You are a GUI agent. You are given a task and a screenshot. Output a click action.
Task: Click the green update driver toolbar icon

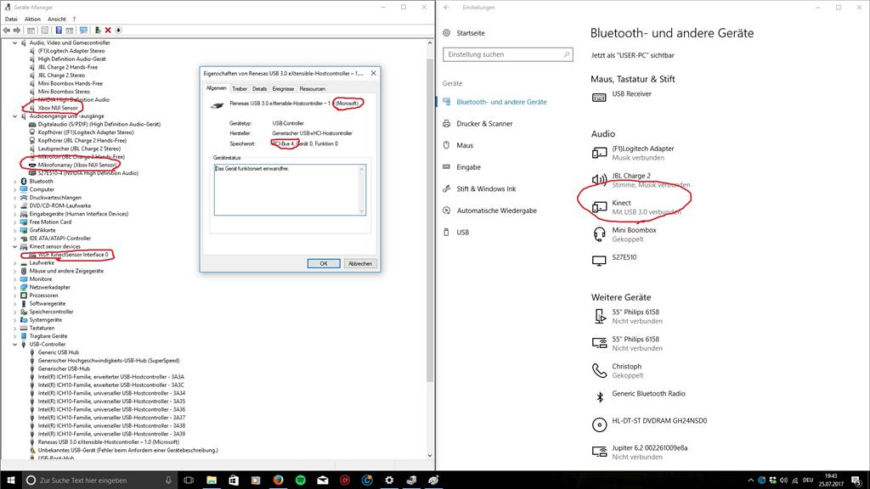click(98, 31)
